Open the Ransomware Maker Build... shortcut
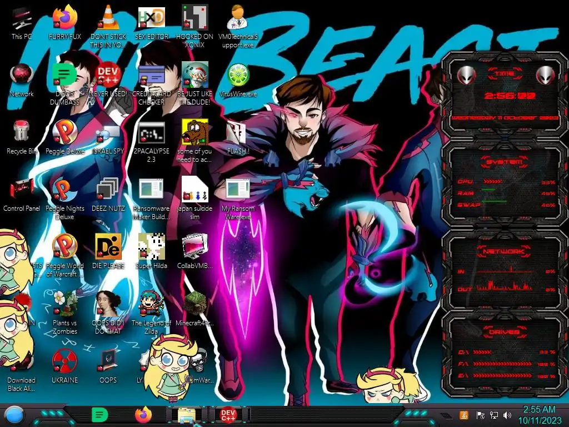The height and width of the screenshot is (427, 569). (x=151, y=190)
